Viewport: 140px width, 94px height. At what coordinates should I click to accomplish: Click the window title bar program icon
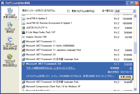(3, 3)
